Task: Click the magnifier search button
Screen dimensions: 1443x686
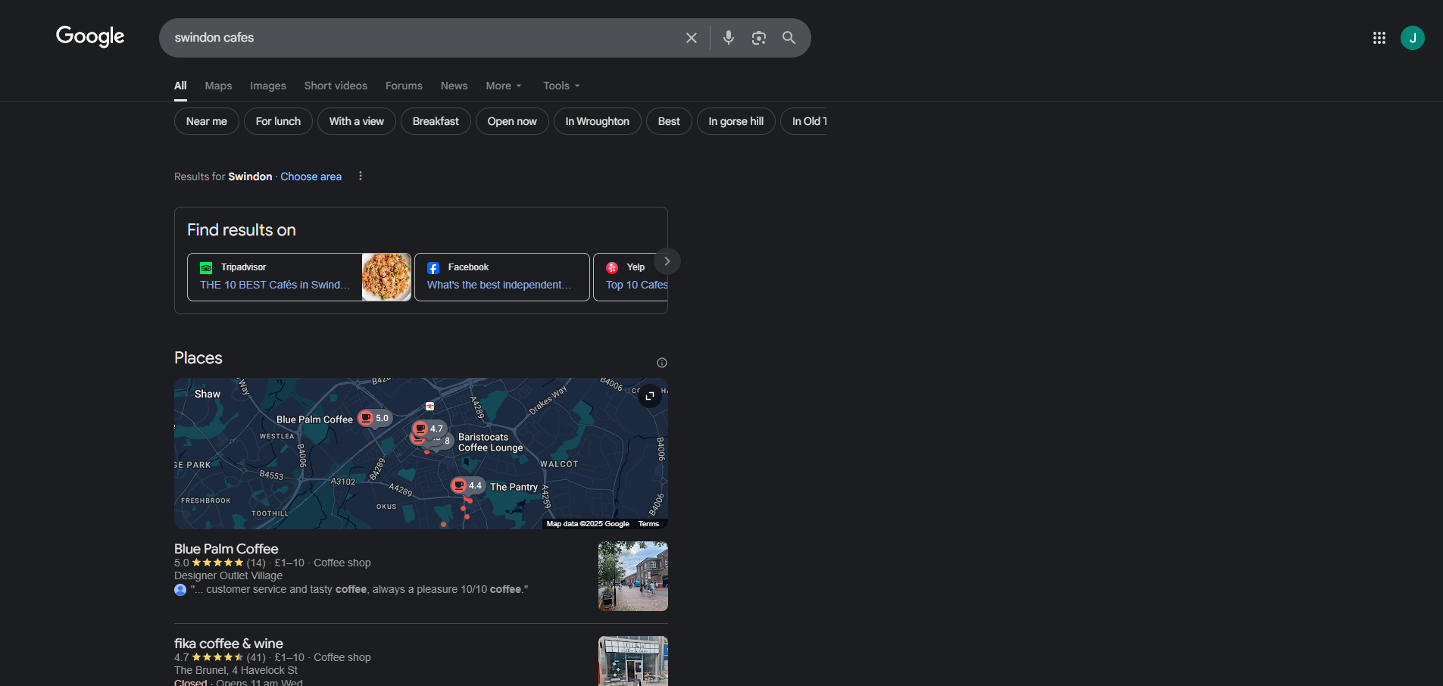Action: 789,38
